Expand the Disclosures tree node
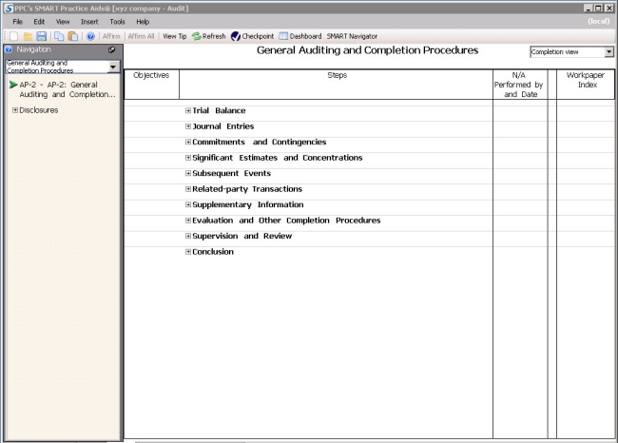618x443 pixels. 15,110
